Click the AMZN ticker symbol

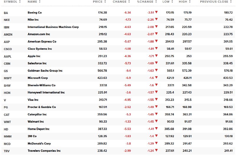8,34
